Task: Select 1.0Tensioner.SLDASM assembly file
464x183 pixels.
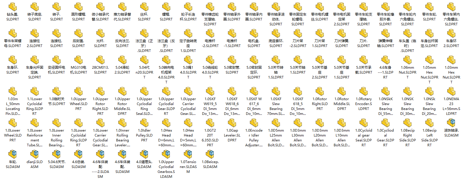Action: pos(188,154)
